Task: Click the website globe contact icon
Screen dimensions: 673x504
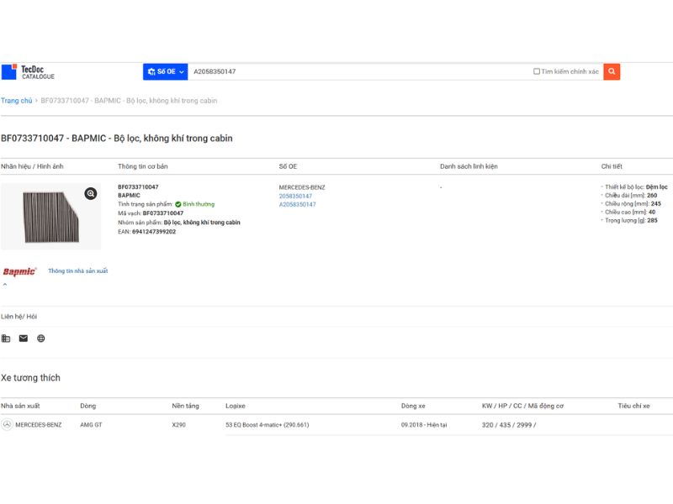Action: [40, 339]
